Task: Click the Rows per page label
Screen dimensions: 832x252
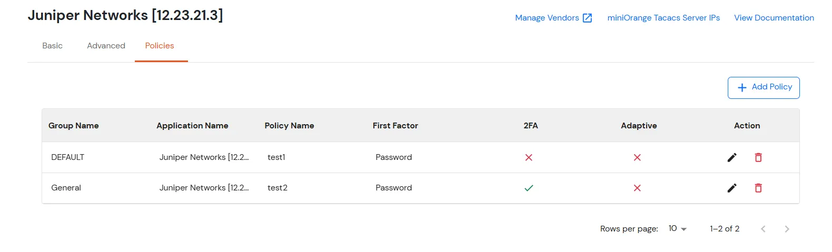Action: point(629,229)
